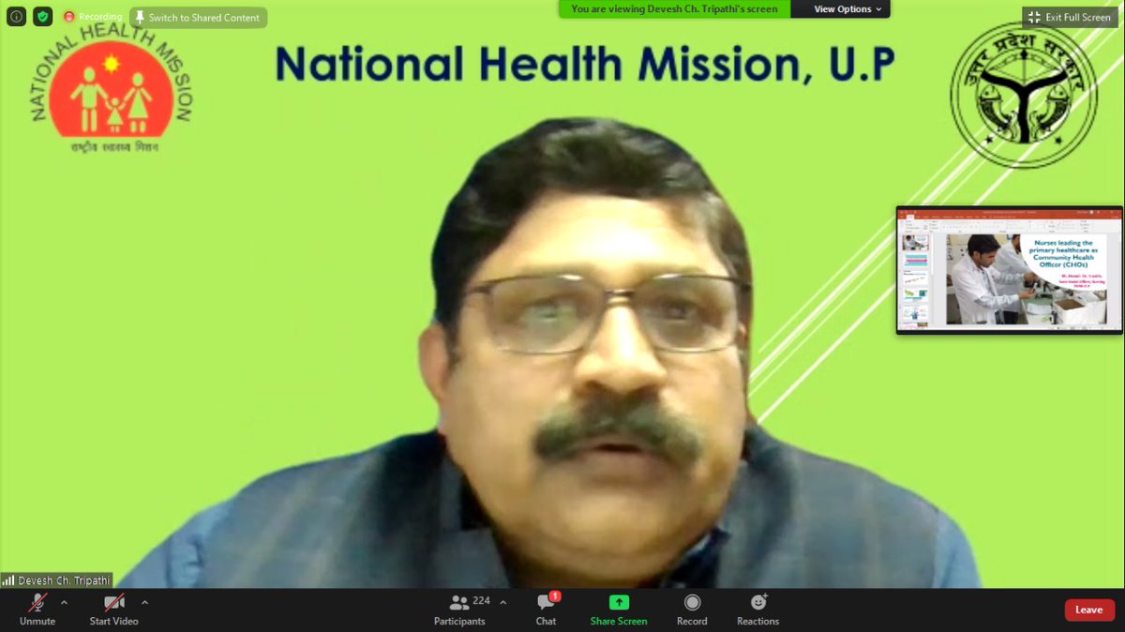Open the meeting information icon
This screenshot has width=1125, height=632.
(16, 17)
